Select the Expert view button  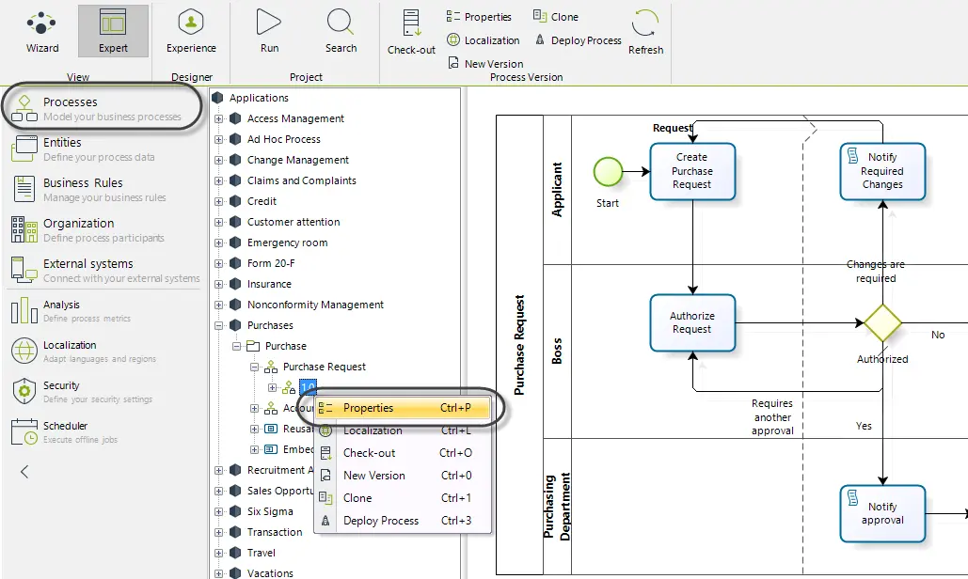[113, 31]
